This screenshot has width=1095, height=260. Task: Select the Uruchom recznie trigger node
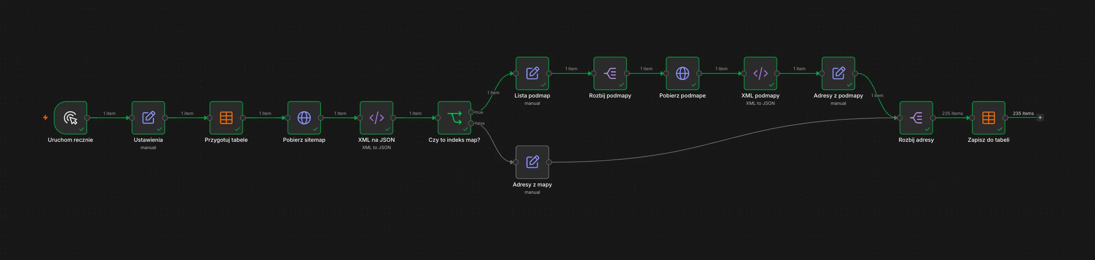tap(70, 117)
